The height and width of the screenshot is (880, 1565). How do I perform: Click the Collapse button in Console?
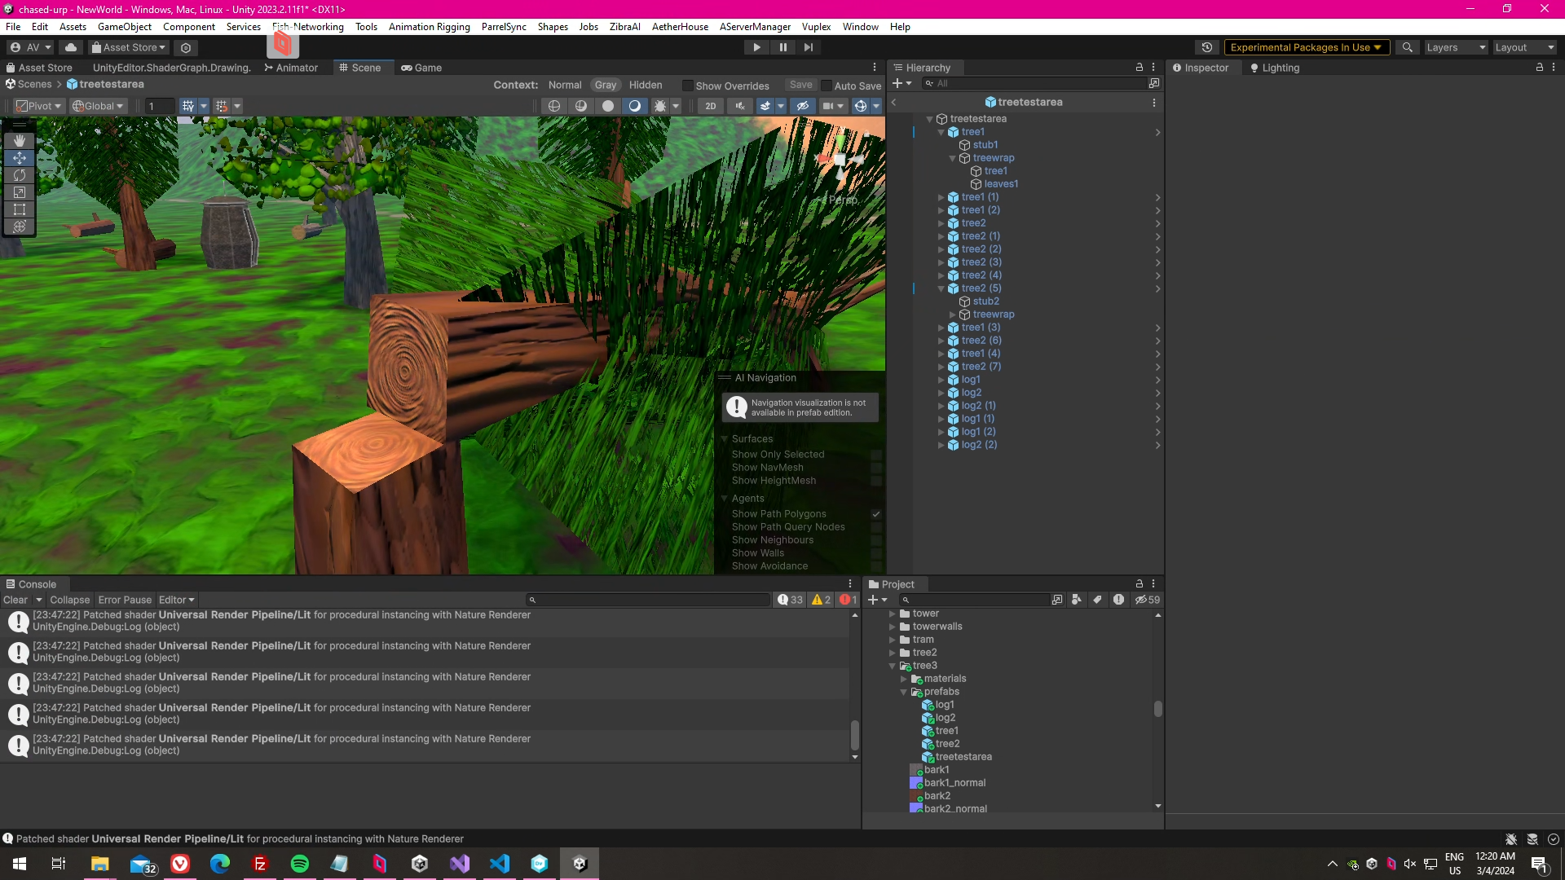[69, 600]
